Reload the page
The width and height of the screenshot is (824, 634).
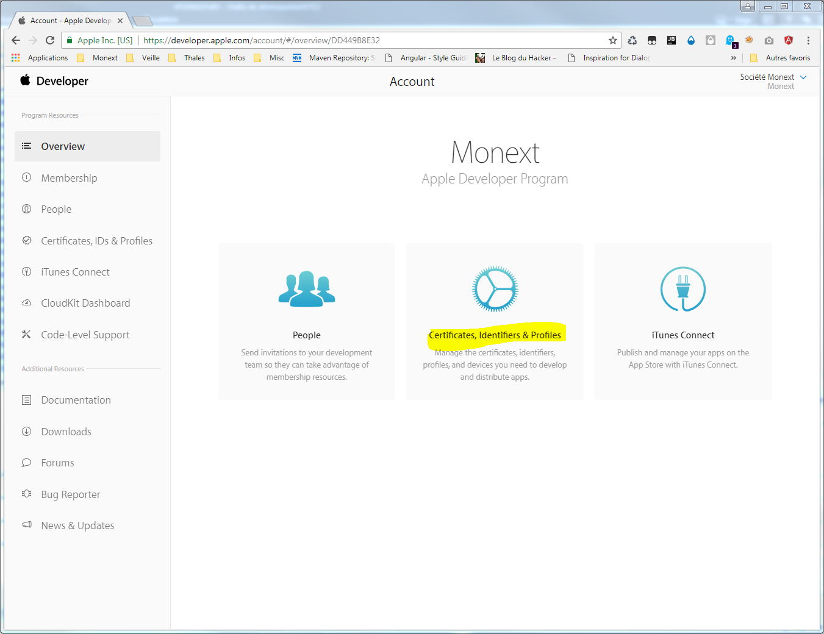click(50, 40)
